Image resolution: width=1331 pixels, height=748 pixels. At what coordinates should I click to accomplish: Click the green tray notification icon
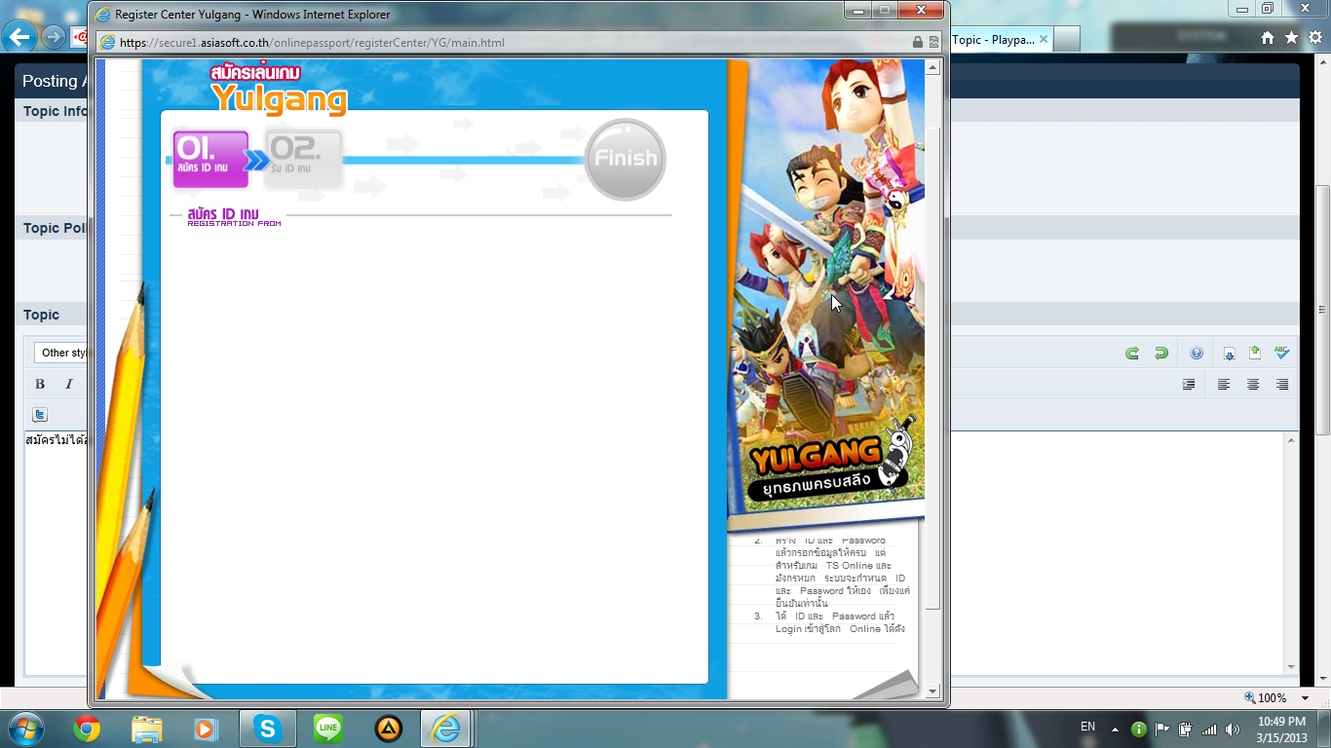tap(1138, 729)
